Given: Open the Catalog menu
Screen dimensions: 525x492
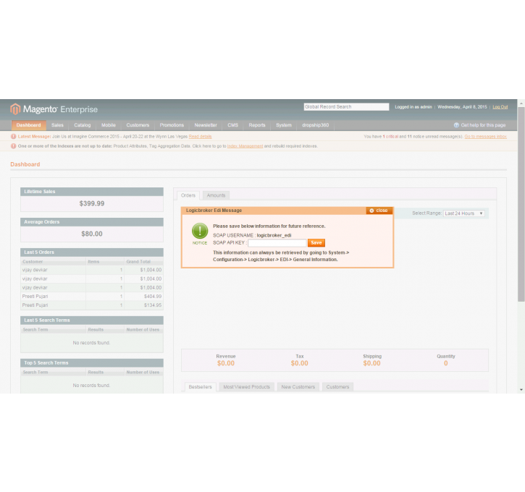Looking at the screenshot, I should click(x=83, y=125).
